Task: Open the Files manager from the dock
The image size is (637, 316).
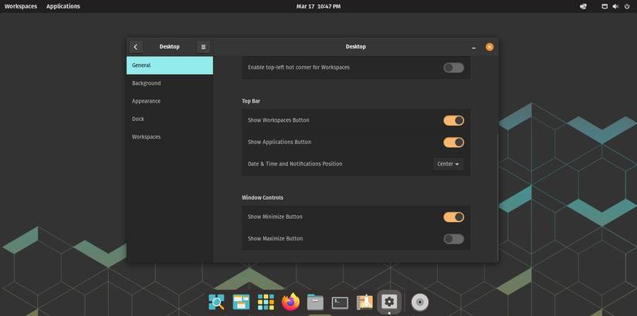Action: pos(315,302)
